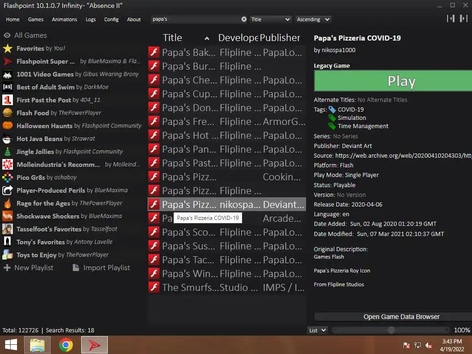Viewport: 472px width, 354px height.
Task: Clear the papa's search with the X icon
Action: click(x=244, y=19)
